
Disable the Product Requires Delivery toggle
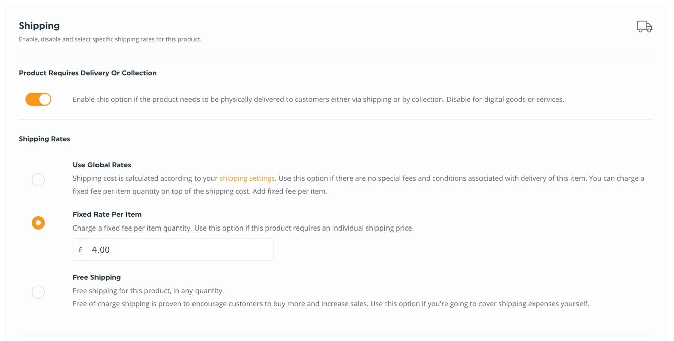pos(38,99)
